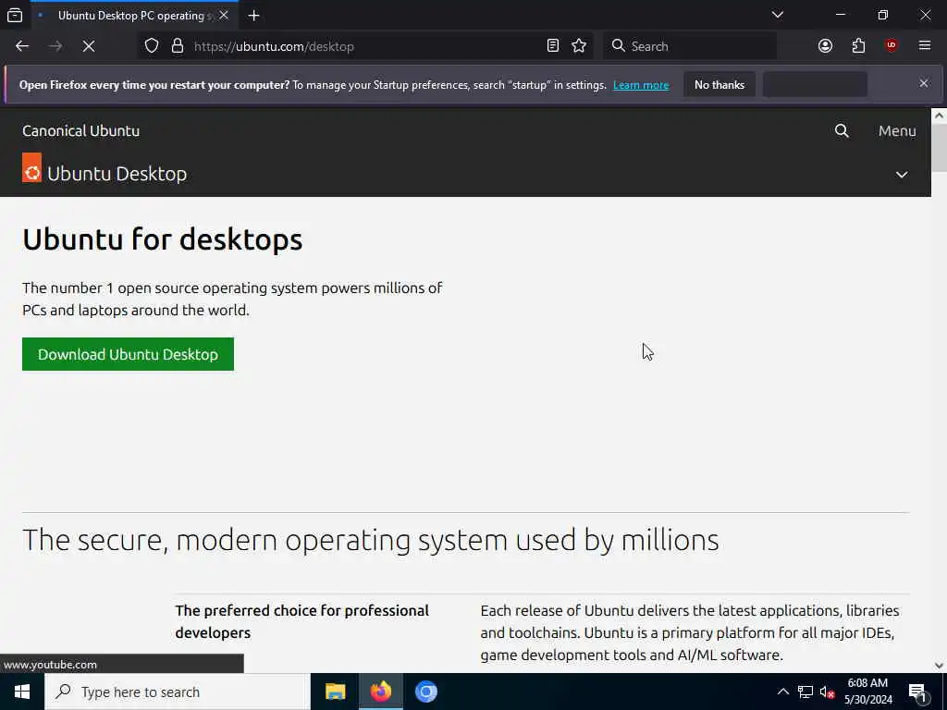Go back to the previous page
Image resolution: width=947 pixels, height=710 pixels.
coord(22,46)
